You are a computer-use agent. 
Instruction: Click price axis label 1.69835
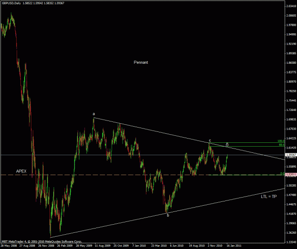click(291, 120)
